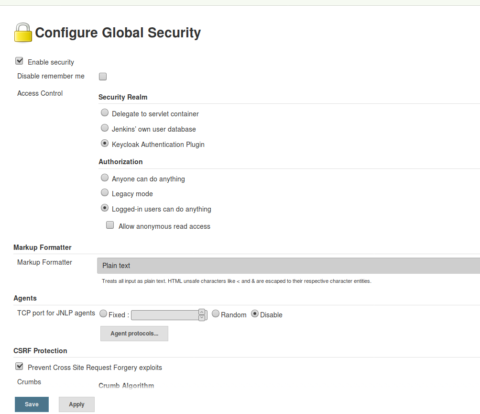The image size is (480, 414).
Task: Select Random TCP port option
Action: click(x=216, y=314)
